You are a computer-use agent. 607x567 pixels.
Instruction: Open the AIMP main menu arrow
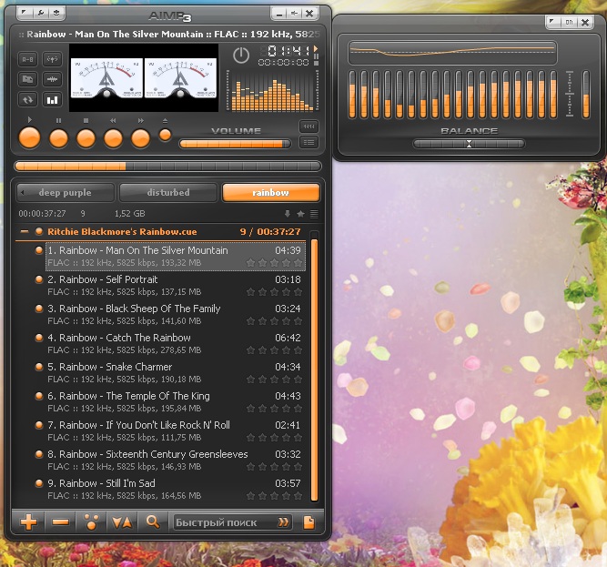point(25,13)
